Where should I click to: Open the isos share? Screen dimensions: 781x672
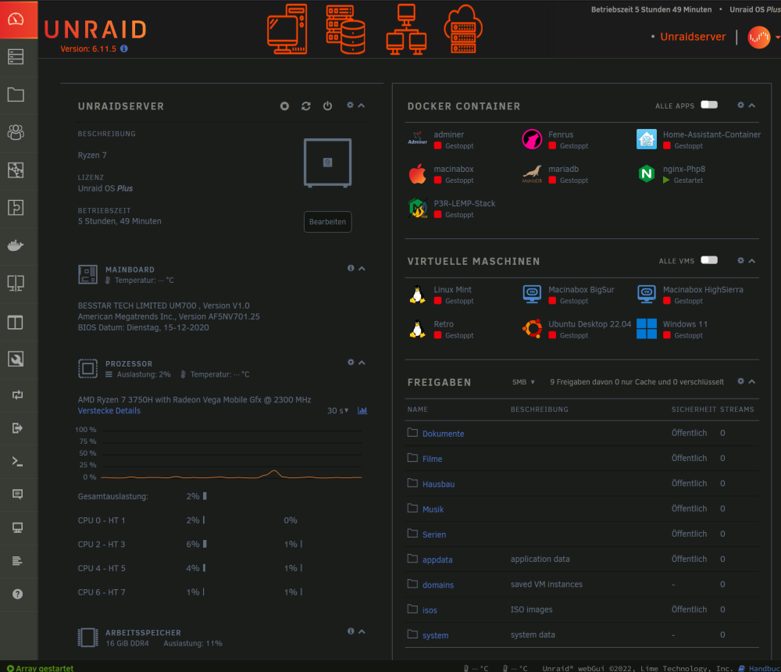430,610
